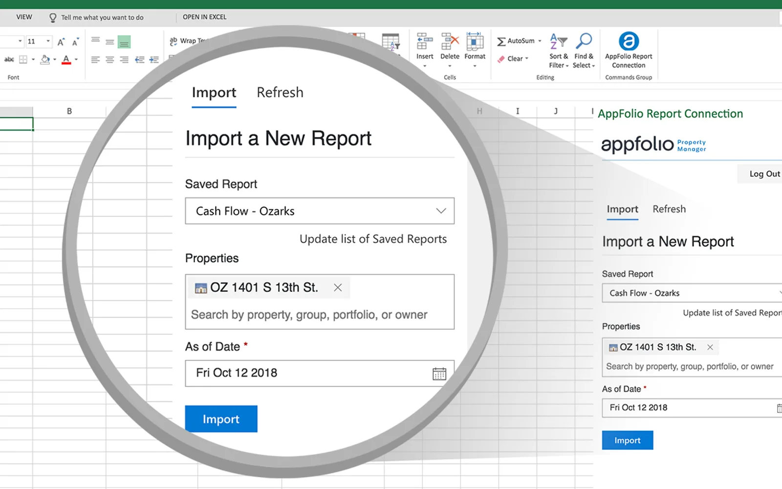Click OPEN IN EXCEL
This screenshot has height=489, width=782.
click(x=204, y=17)
